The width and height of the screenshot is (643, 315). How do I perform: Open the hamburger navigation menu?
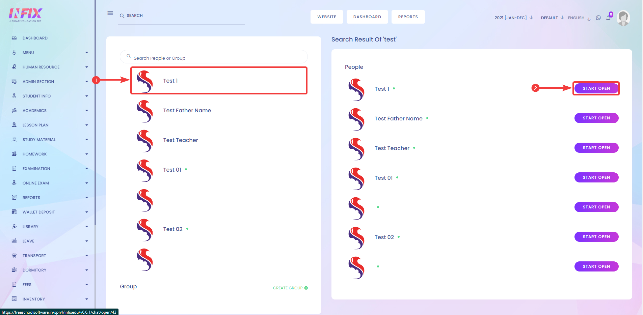point(110,13)
